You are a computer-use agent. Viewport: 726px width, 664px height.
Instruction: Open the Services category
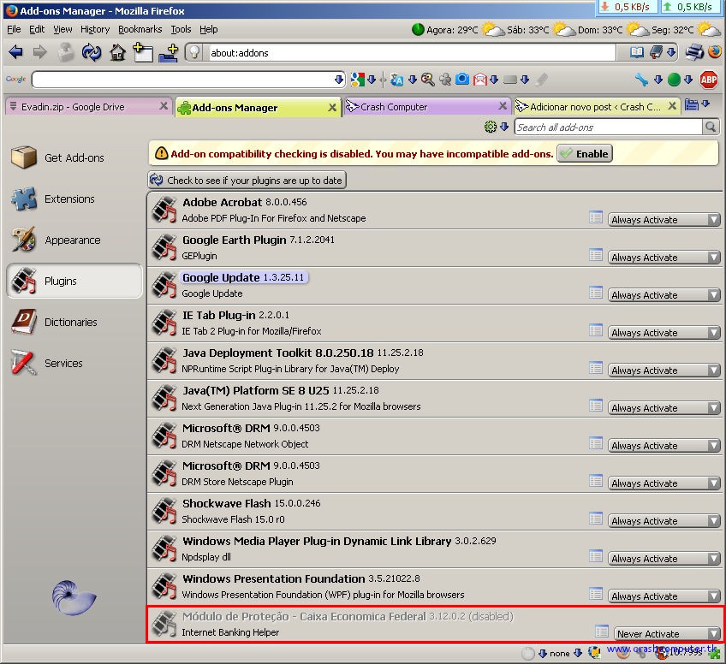(x=74, y=364)
